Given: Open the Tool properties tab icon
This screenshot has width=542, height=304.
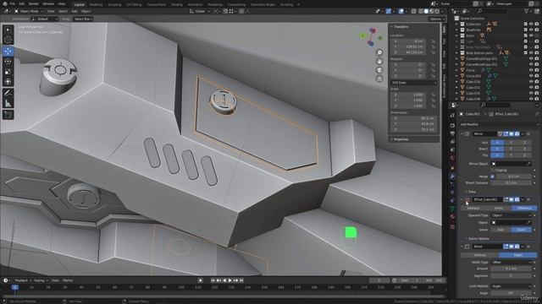Looking at the screenshot, I should 452,116.
